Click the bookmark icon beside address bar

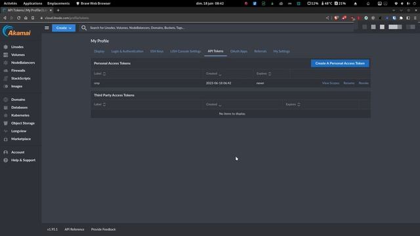pyautogui.click(x=33, y=18)
